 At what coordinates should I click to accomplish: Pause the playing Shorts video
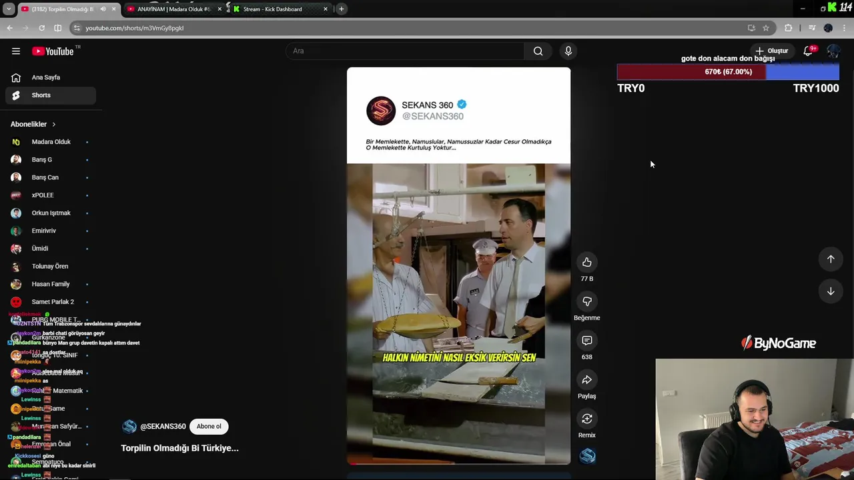(458, 267)
